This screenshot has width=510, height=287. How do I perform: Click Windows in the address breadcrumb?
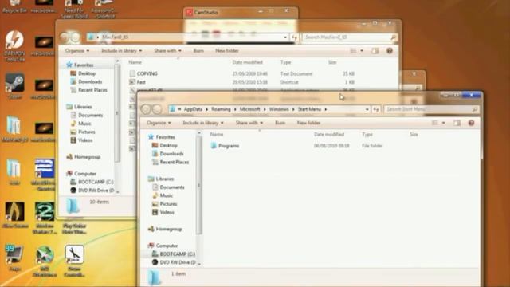279,109
